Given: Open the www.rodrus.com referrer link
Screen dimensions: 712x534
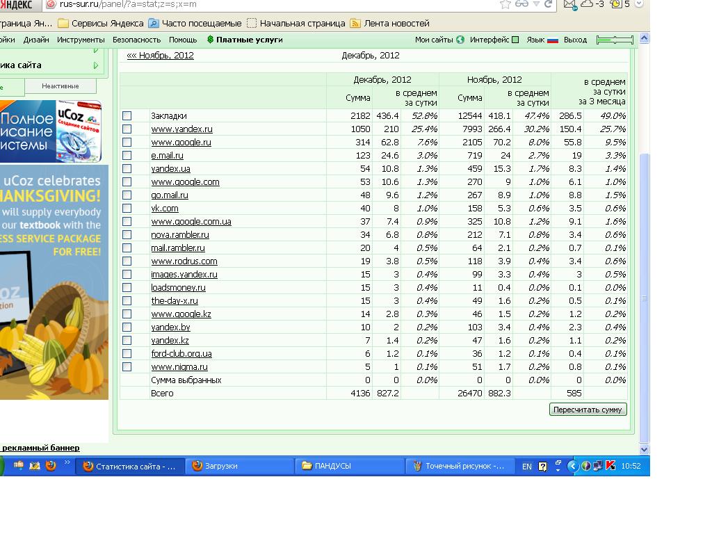Looking at the screenshot, I should pos(184,261).
